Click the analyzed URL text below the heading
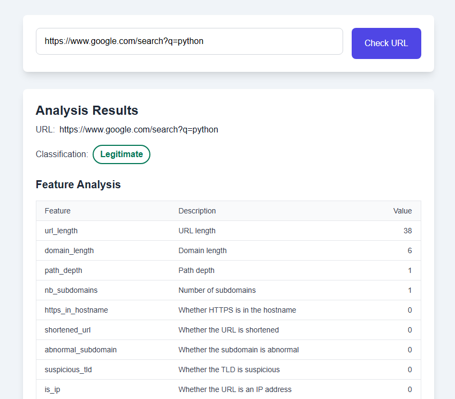This screenshot has width=455, height=399. [x=139, y=130]
